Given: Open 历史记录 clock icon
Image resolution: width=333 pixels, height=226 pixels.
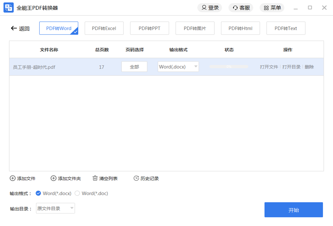Looking at the screenshot, I should pyautogui.click(x=136, y=178).
